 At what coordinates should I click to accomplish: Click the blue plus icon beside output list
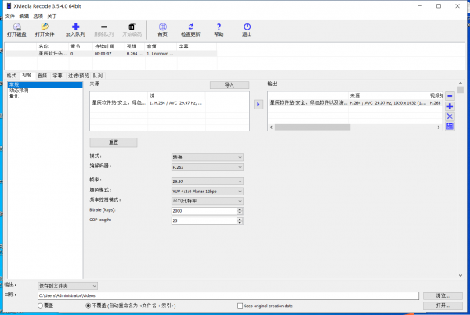tap(450, 106)
